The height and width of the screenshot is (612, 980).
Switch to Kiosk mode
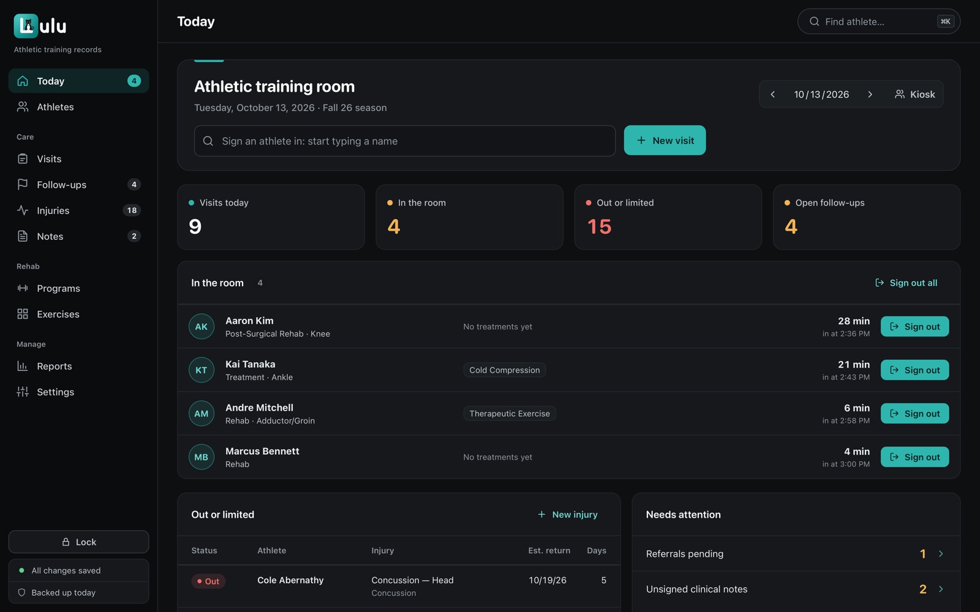pos(914,94)
